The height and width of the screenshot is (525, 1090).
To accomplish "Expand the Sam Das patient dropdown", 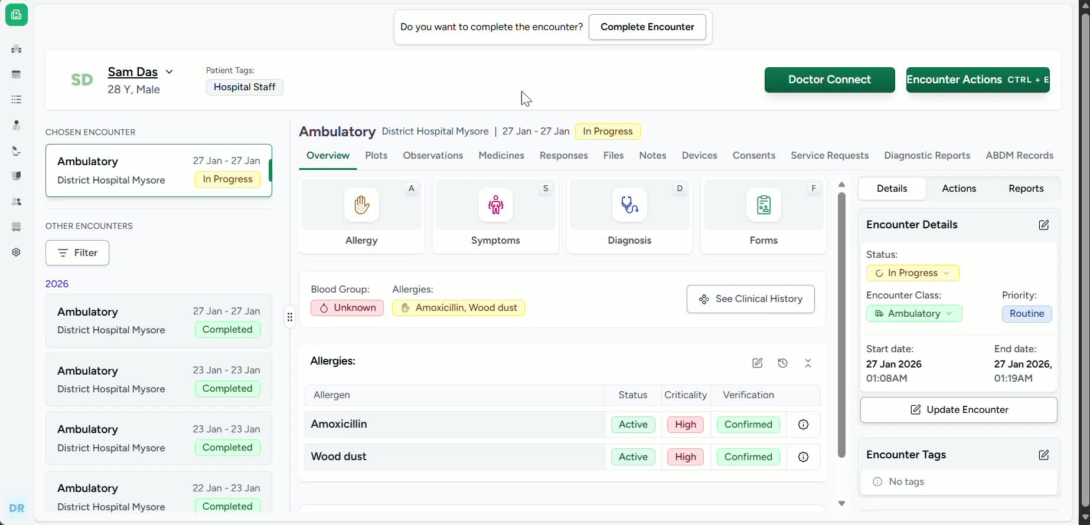I will coord(169,72).
